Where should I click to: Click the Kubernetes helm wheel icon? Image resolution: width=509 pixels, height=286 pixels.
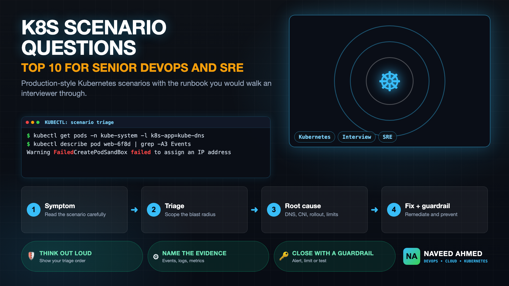tap(389, 81)
